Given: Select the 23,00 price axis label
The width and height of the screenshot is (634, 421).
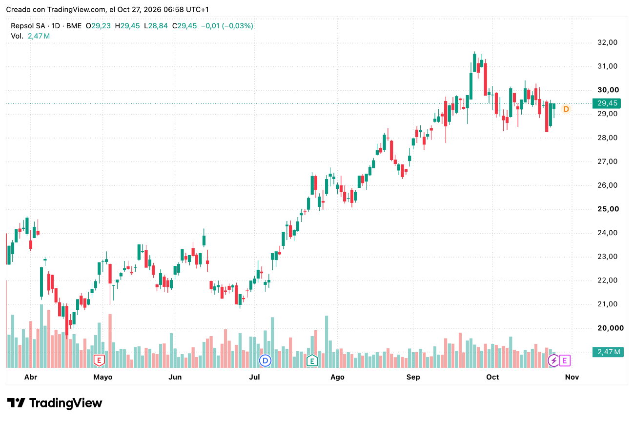Looking at the screenshot, I should [x=608, y=257].
